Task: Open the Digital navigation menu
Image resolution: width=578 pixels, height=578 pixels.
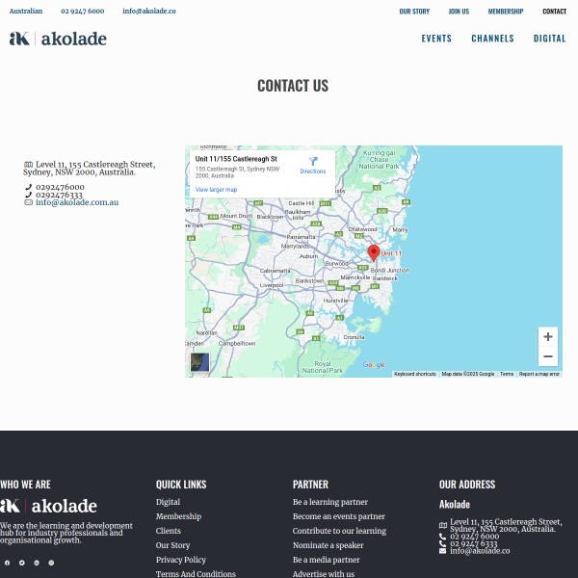Action: click(550, 39)
